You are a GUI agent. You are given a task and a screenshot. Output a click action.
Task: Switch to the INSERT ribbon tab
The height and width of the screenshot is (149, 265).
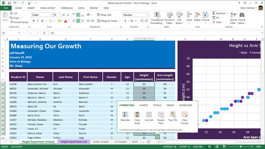pyautogui.click(x=31, y=8)
